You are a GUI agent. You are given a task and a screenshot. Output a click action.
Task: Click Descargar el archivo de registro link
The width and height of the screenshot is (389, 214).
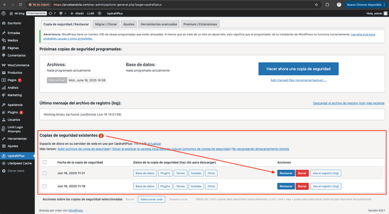click(349, 103)
